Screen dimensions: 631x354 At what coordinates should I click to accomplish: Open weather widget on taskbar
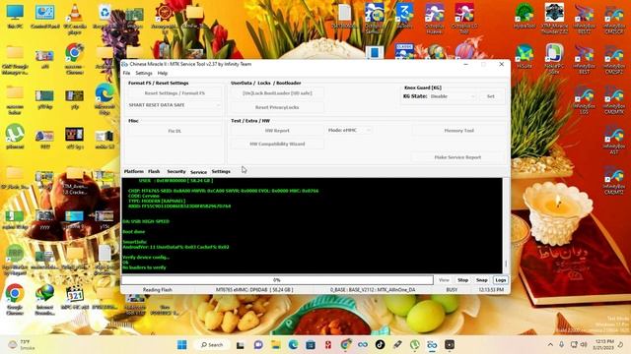coord(23,345)
